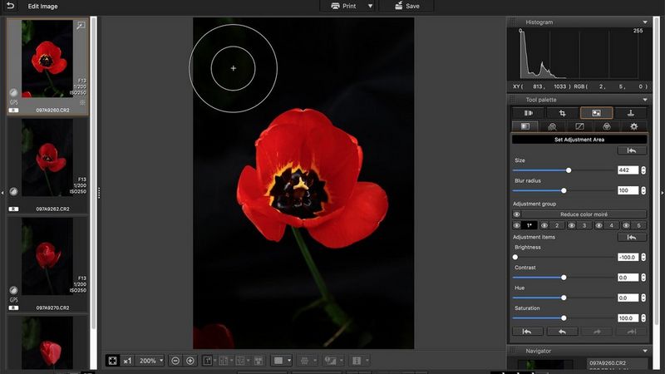Image resolution: width=665 pixels, height=374 pixels.
Task: Toggle visibility eye for adjustment group 3
Action: pyautogui.click(x=572, y=225)
